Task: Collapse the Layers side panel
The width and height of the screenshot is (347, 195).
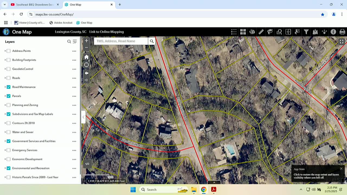Action: click(83, 117)
